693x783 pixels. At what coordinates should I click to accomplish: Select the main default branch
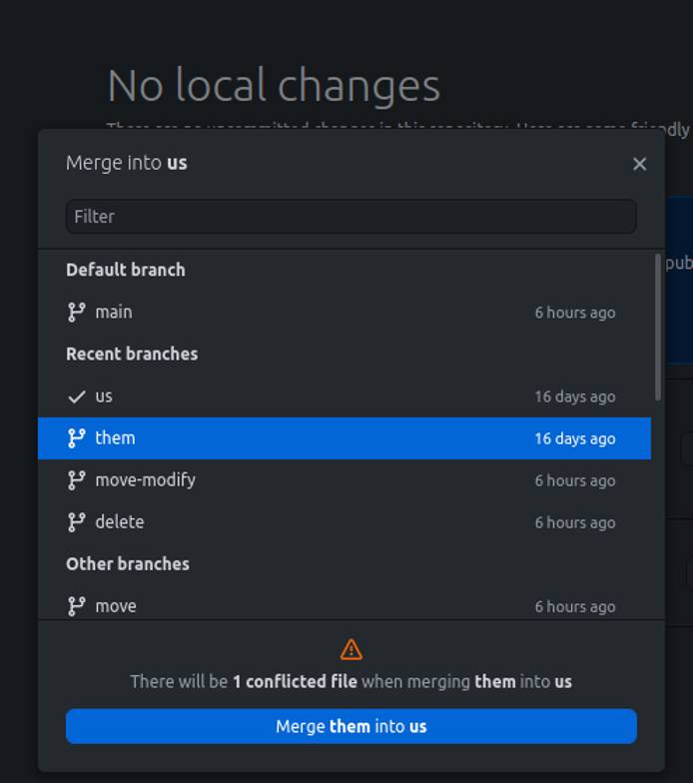(340, 313)
